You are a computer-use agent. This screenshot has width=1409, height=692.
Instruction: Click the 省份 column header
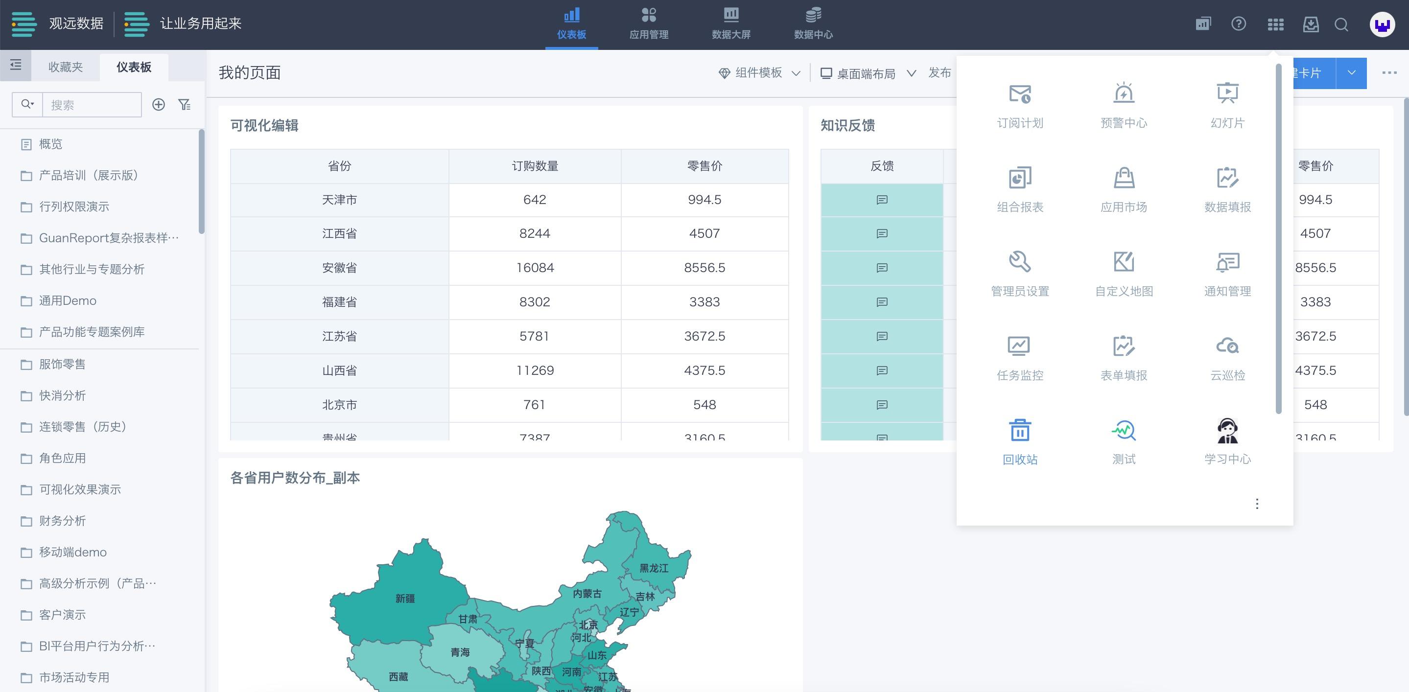339,166
